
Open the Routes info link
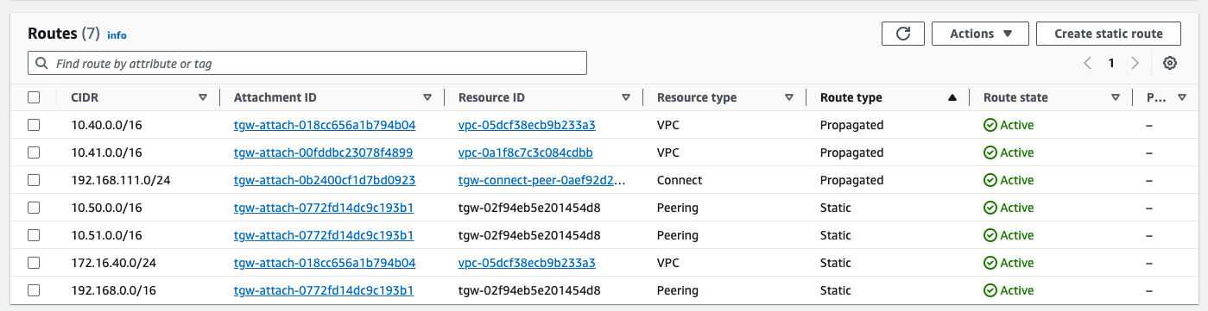click(117, 35)
